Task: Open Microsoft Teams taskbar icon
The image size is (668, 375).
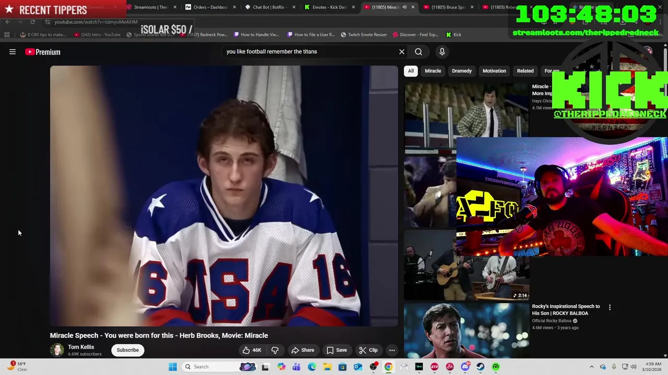Action: 296,367
